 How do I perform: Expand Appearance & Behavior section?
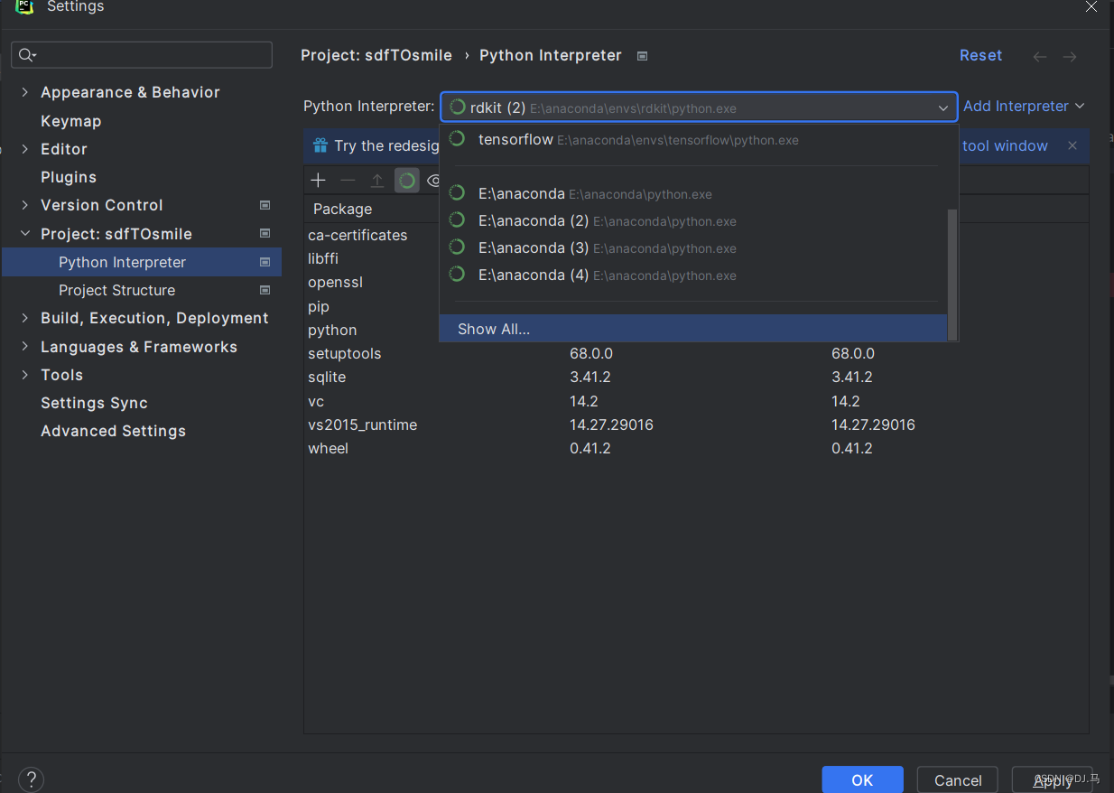(x=24, y=92)
